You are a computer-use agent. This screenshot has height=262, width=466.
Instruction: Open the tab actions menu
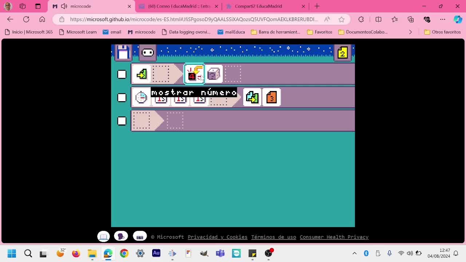click(38, 6)
